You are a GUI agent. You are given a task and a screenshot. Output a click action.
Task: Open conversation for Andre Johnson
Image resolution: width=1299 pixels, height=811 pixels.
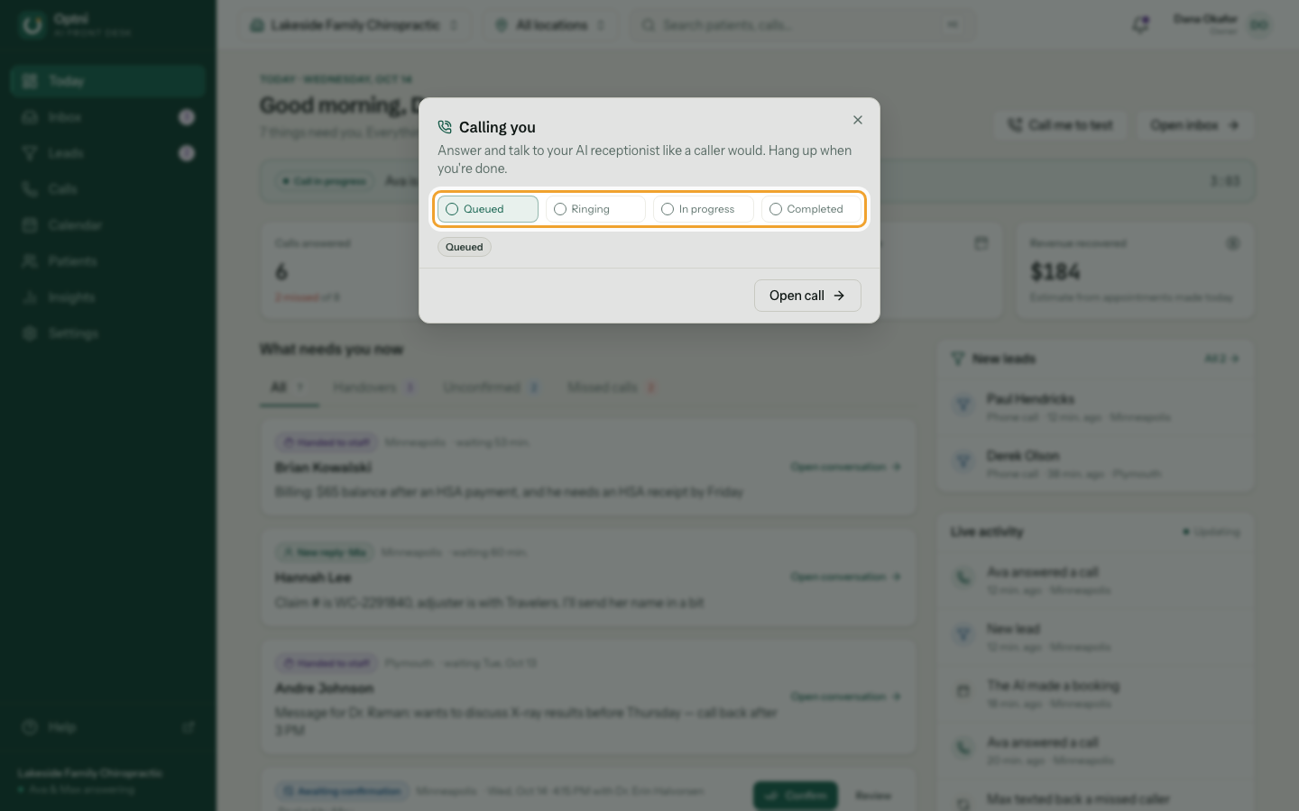tap(846, 697)
